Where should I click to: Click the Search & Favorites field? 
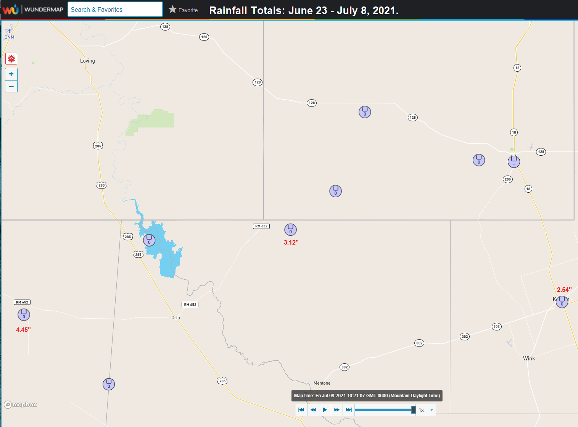click(x=114, y=9)
